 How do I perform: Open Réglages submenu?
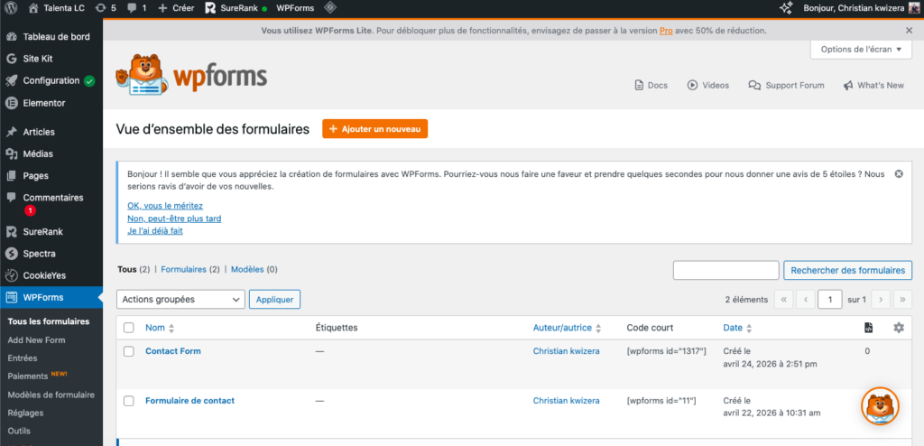[26, 413]
